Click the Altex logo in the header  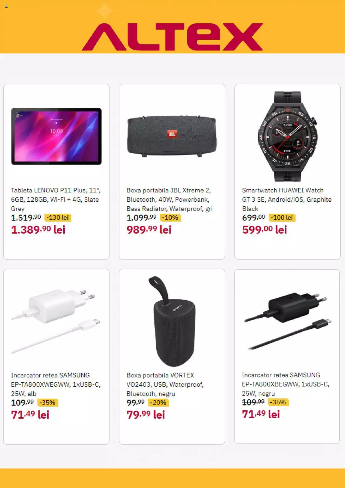pos(172,37)
